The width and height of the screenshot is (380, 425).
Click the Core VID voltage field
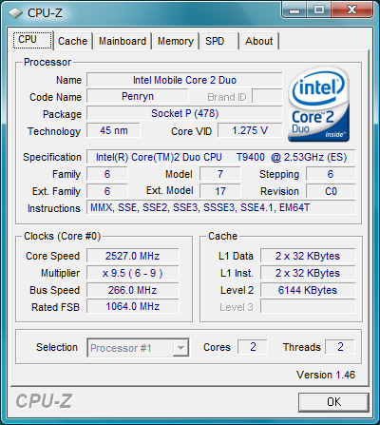tap(250, 130)
